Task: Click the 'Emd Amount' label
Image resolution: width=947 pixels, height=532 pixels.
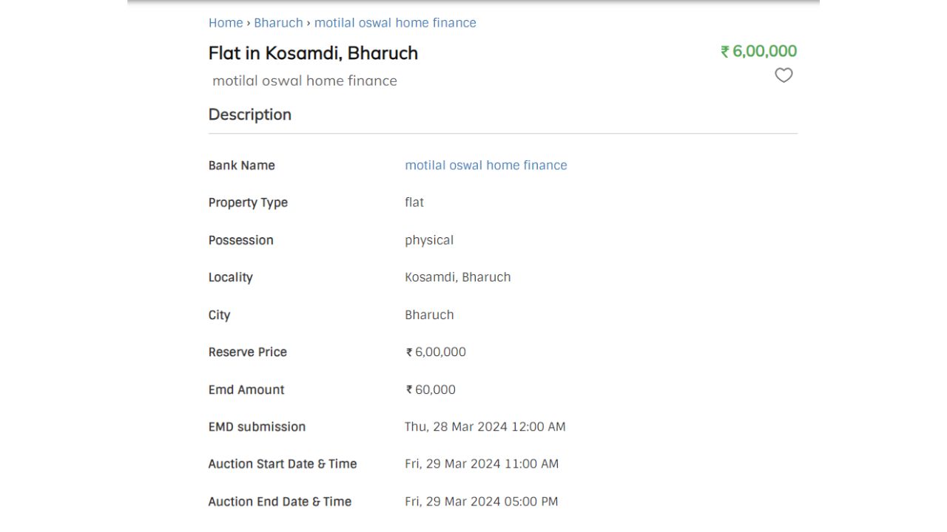Action: pyautogui.click(x=246, y=389)
